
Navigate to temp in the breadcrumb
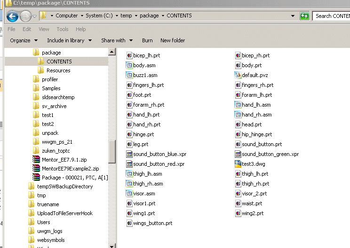click(126, 15)
